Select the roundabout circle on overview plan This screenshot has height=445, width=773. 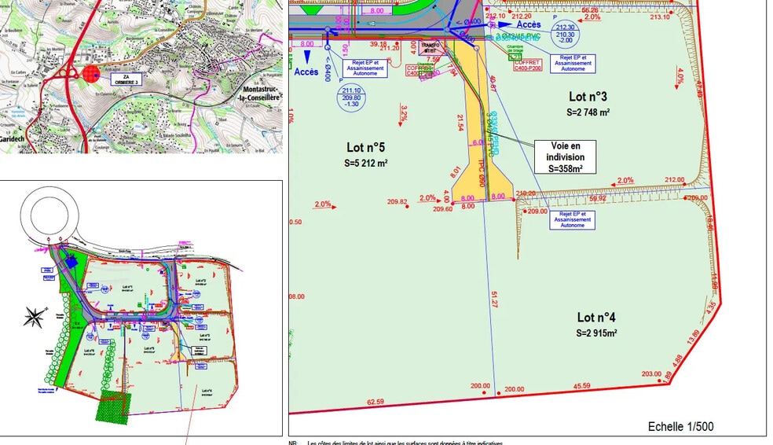tap(54, 212)
